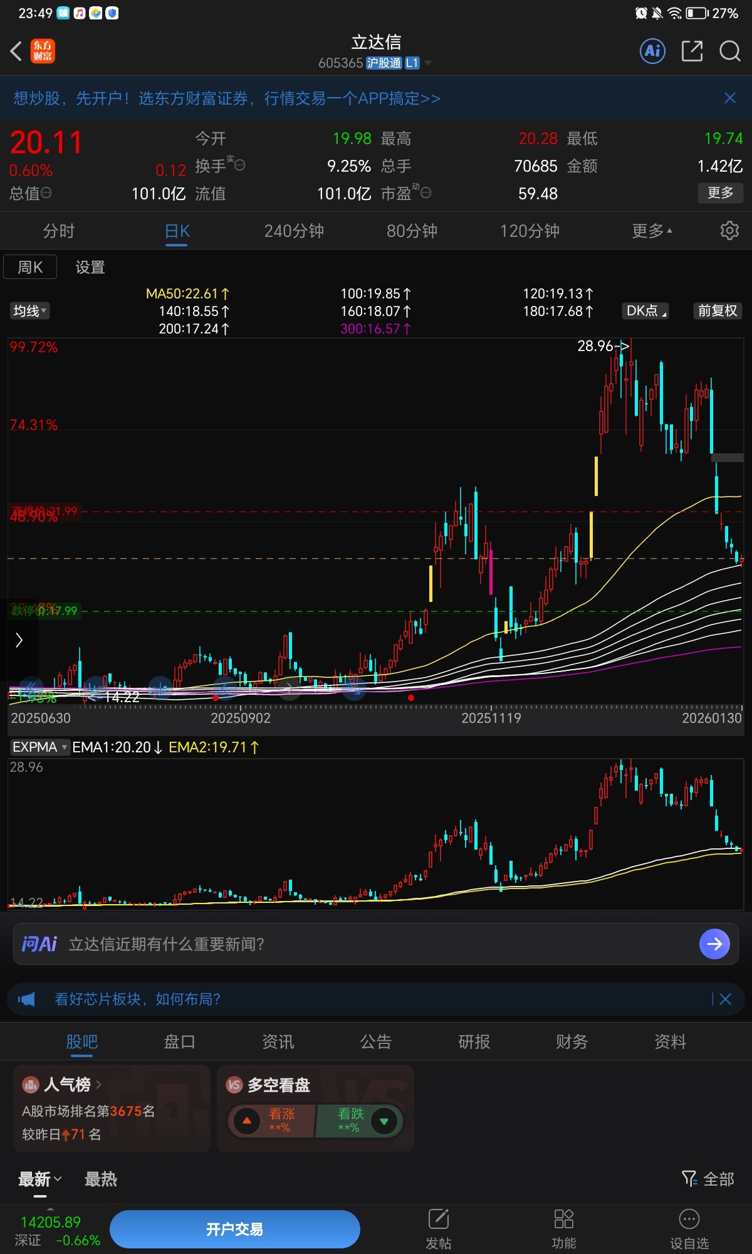Vote 看涨 with the up arrow
The height and width of the screenshot is (1254, 752).
[x=247, y=1120]
